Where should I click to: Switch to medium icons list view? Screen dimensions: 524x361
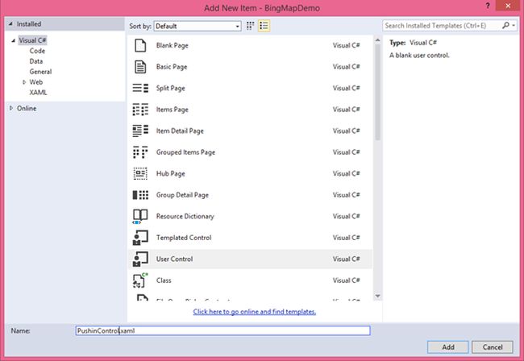264,26
